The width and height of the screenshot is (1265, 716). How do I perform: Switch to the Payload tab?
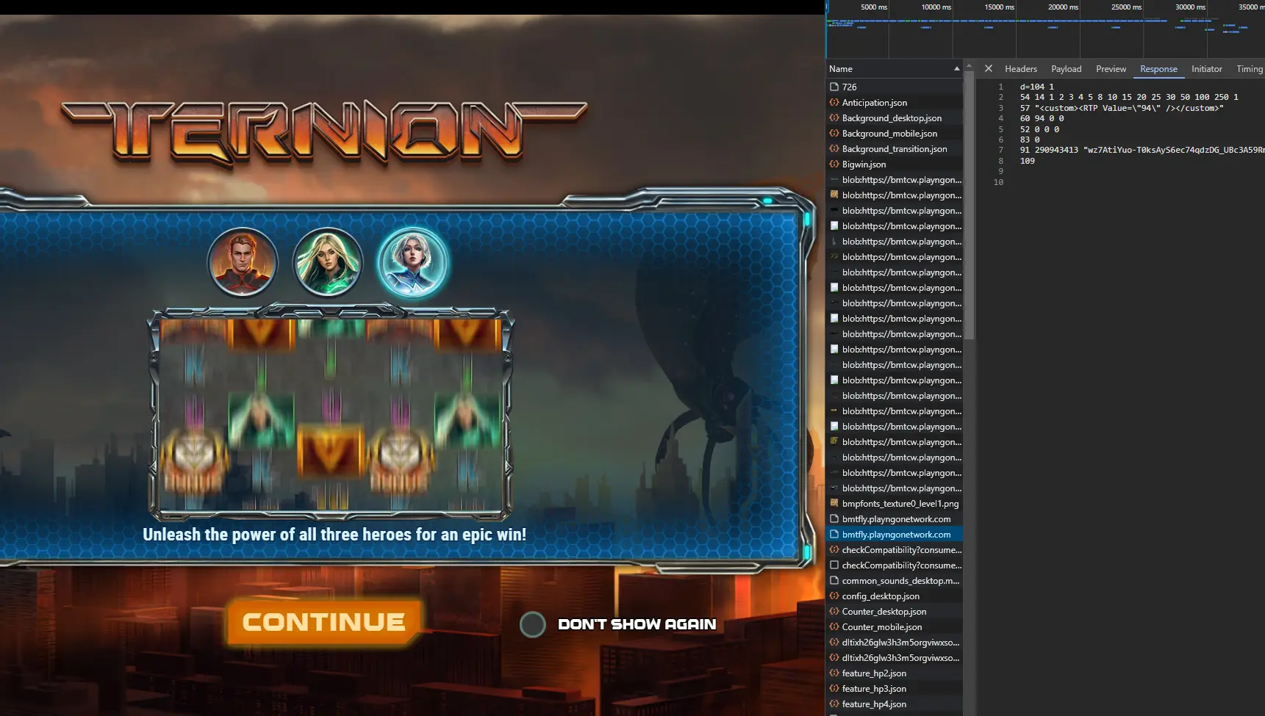coord(1066,69)
